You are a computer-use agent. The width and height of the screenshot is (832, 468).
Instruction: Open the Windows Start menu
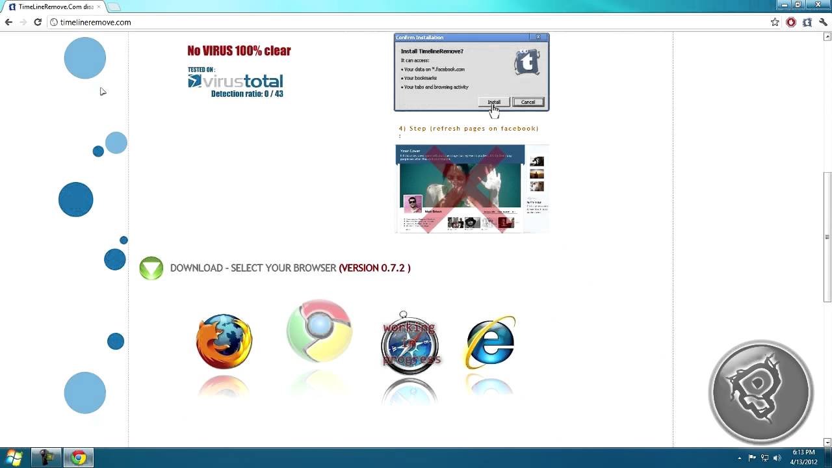[14, 458]
